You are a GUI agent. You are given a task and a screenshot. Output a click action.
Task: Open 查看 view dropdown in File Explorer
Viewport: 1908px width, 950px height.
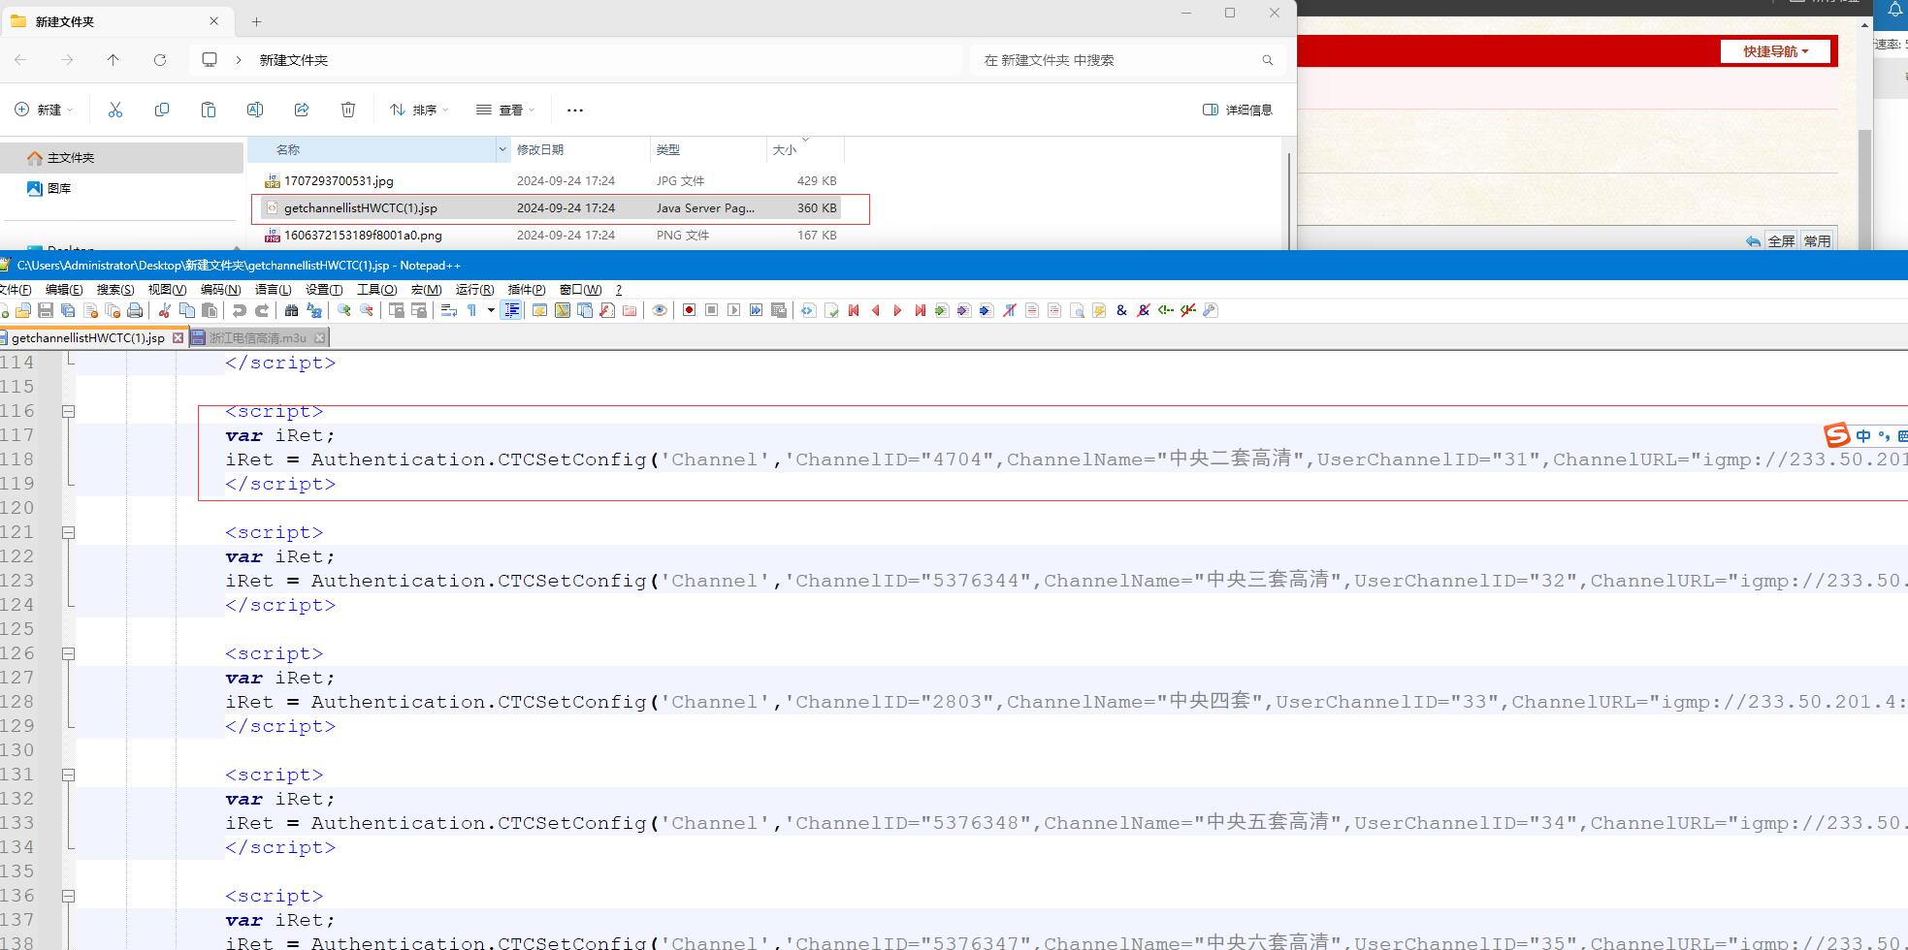pyautogui.click(x=505, y=110)
